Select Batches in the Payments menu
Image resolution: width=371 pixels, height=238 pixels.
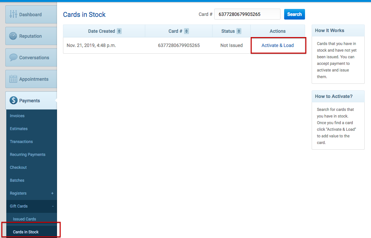(17, 180)
